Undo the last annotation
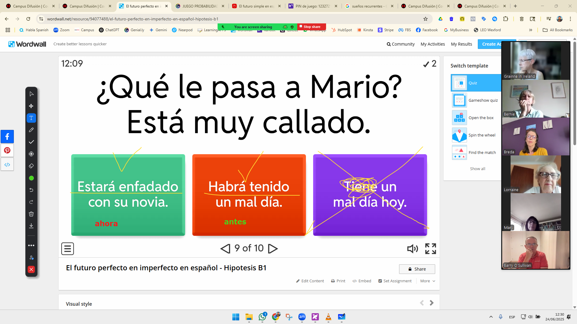The image size is (577, 324). coord(31,190)
